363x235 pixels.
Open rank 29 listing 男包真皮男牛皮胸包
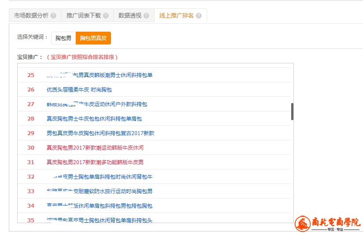pyautogui.click(x=100, y=133)
